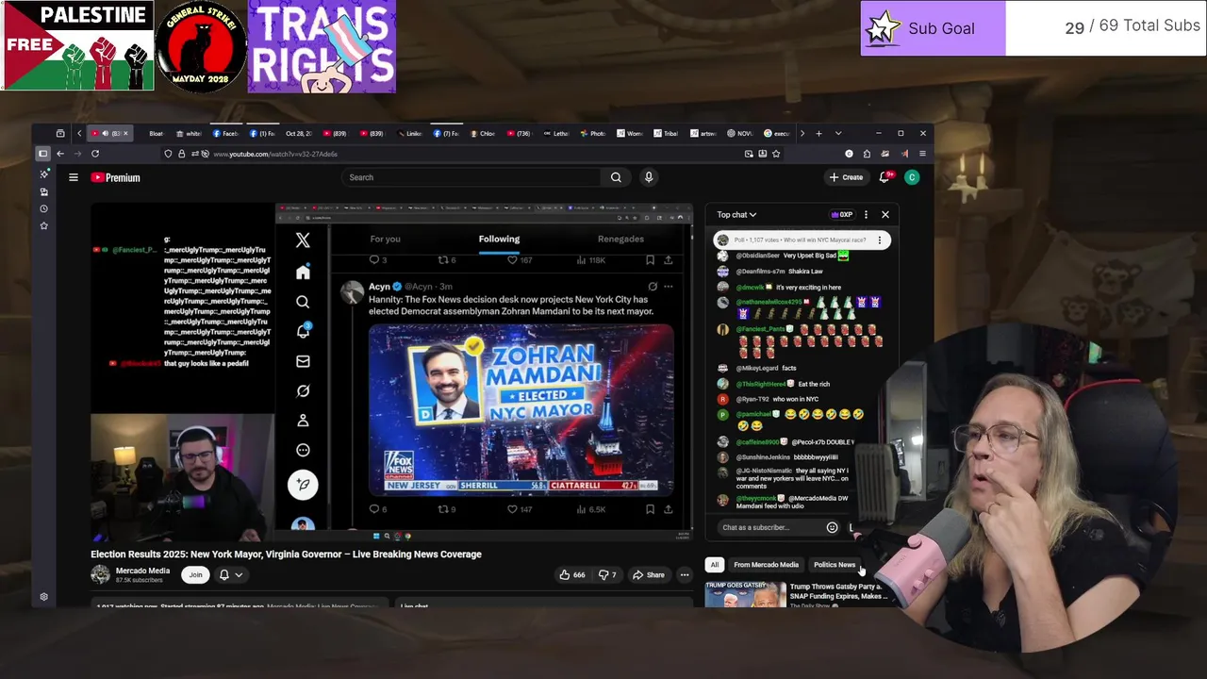Open the sidebar bookmarks star icon
1207x679 pixels.
(43, 225)
